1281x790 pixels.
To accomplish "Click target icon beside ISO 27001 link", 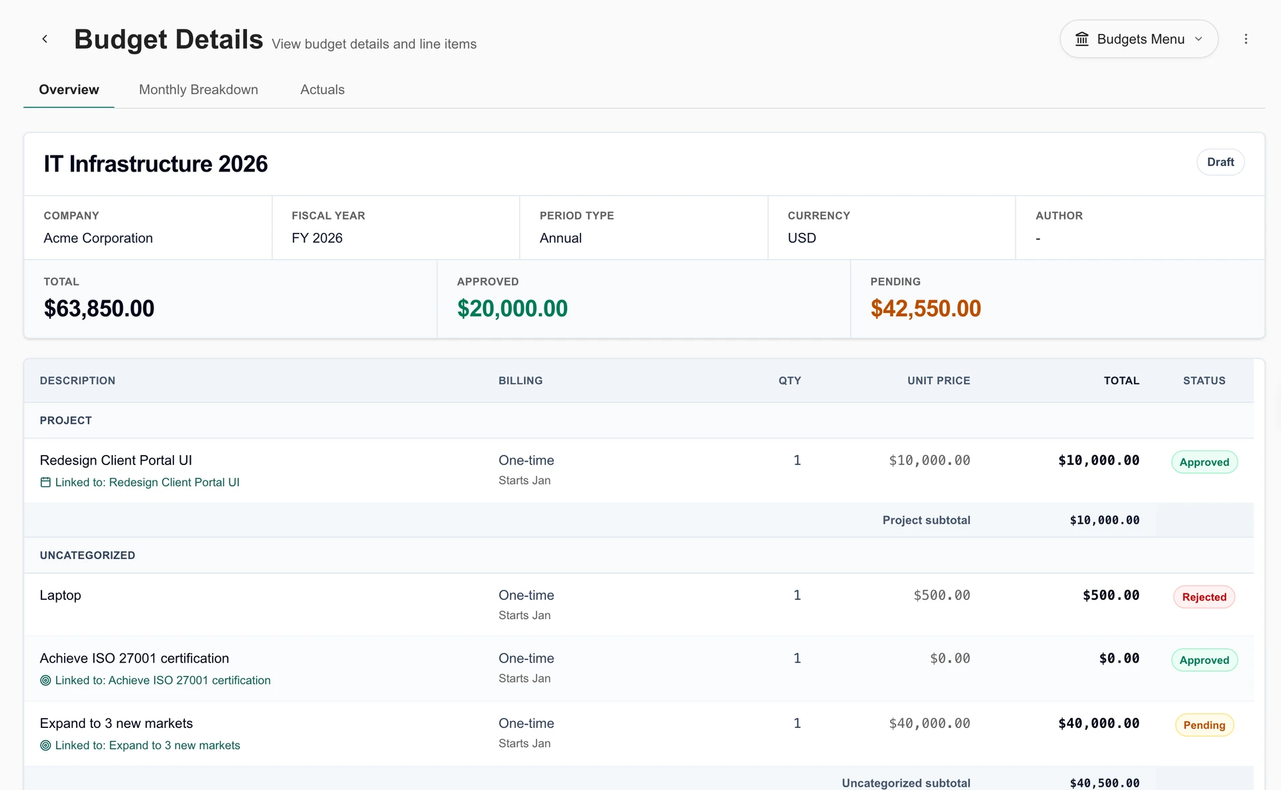I will coord(45,681).
